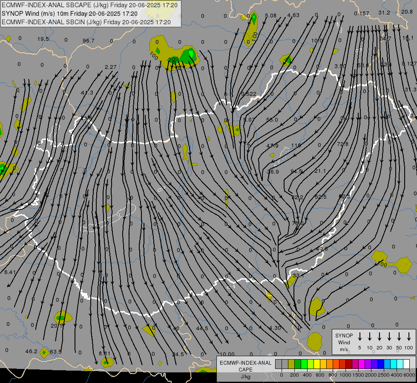This screenshot has height=383, width=417.
Task: Click the map value 44.5
Action: [x=202, y=328]
